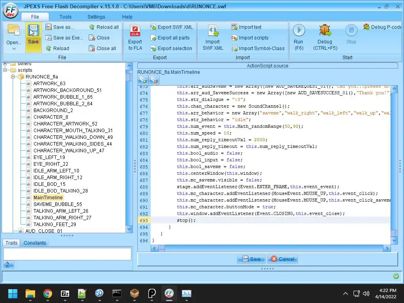Open the Settings ribbon tab
The image size is (404, 303).
pyautogui.click(x=96, y=17)
